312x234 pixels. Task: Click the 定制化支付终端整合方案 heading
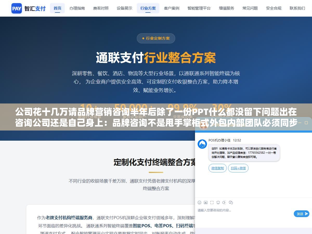point(155,162)
